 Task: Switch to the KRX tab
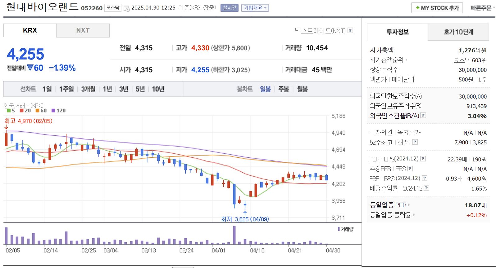[30, 30]
